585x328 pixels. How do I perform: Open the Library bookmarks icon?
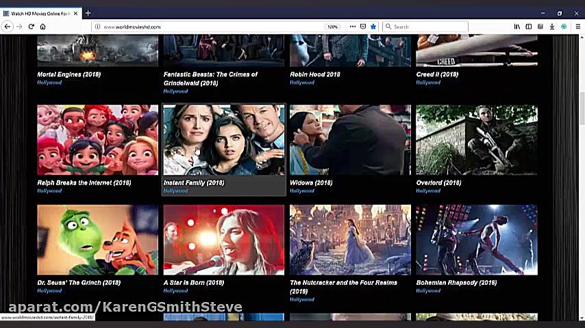(517, 27)
